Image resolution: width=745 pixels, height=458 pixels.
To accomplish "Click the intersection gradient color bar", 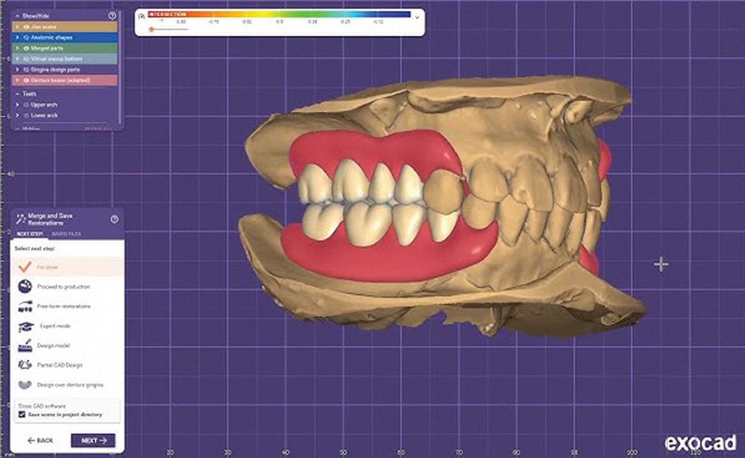I will click(x=279, y=15).
